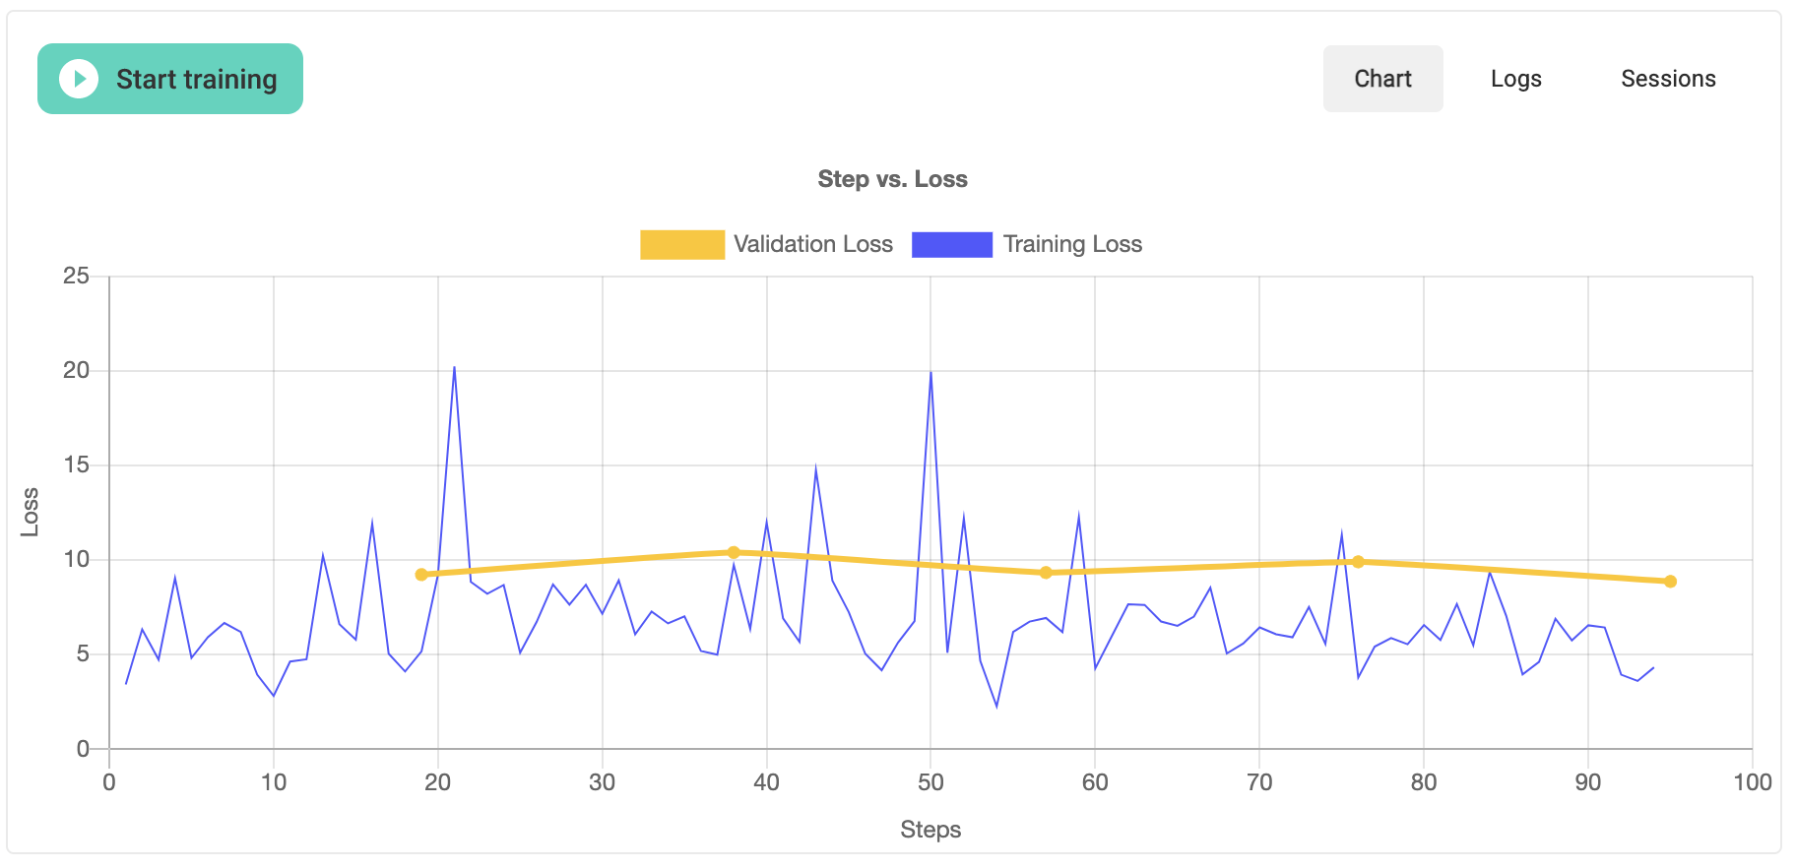Screen dimensions: 1796x868
Task: Go to the Sessions tab
Action: coord(1668,79)
